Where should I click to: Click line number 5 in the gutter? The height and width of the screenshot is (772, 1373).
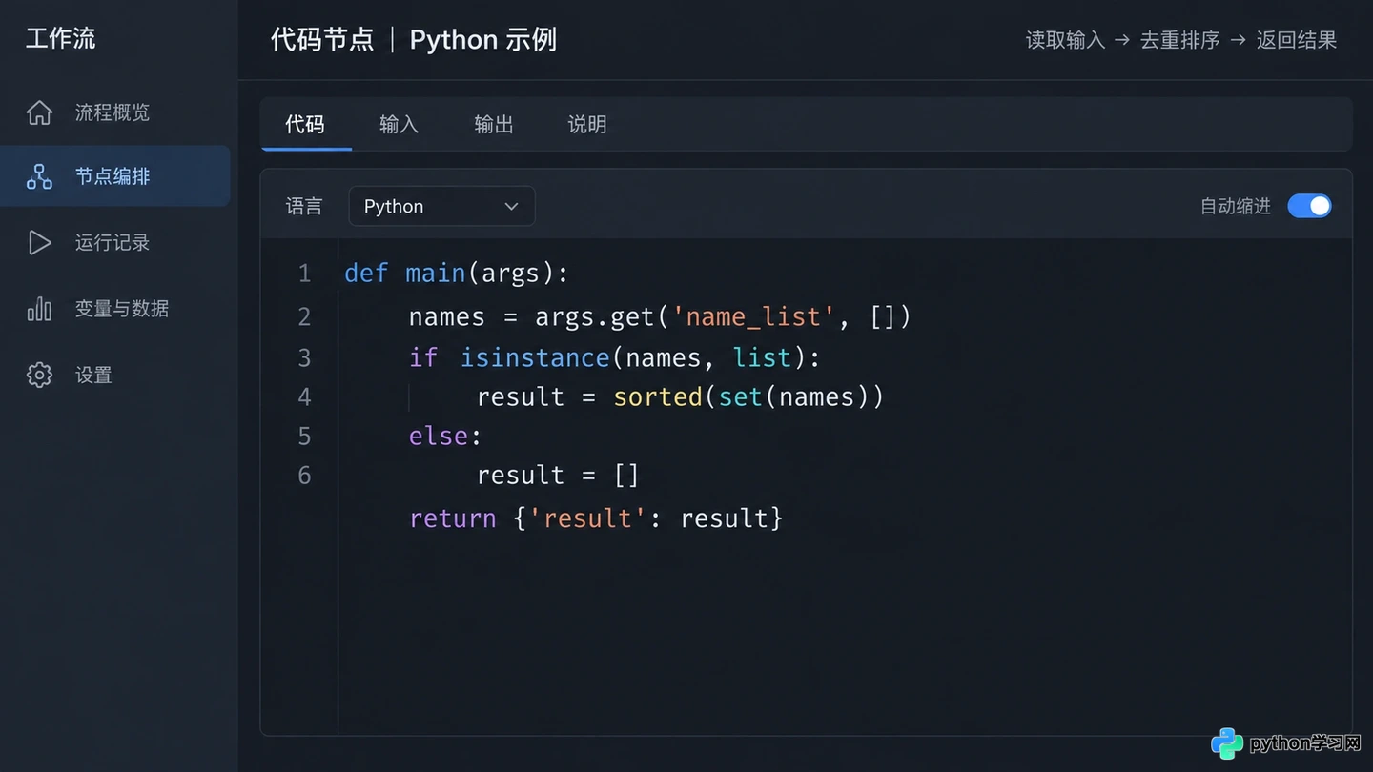pos(305,436)
